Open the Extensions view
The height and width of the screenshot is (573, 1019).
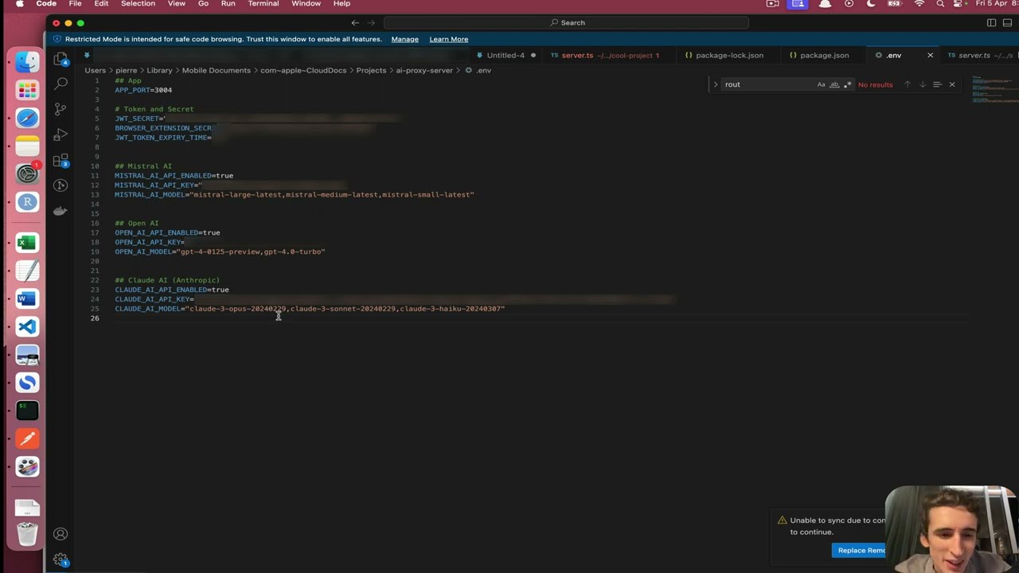tap(61, 160)
